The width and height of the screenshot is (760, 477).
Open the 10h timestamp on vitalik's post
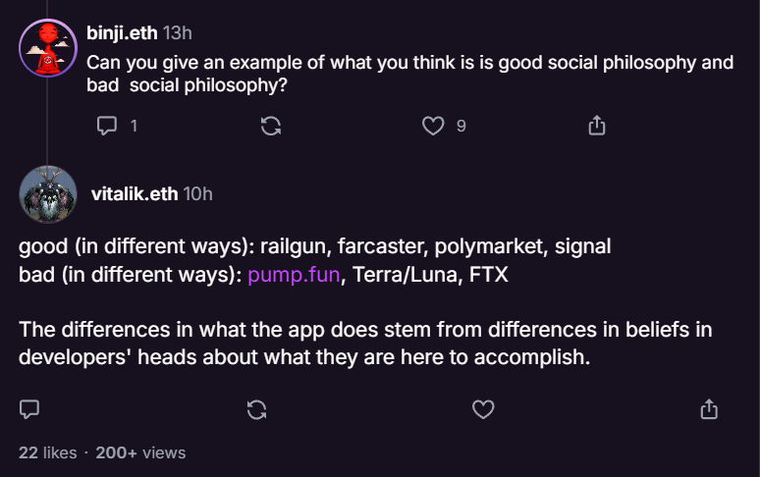[x=198, y=193]
